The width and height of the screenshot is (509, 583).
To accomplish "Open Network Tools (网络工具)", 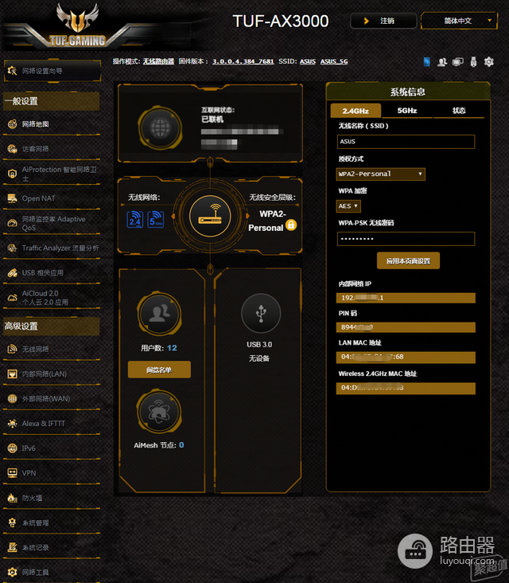I will [51, 572].
